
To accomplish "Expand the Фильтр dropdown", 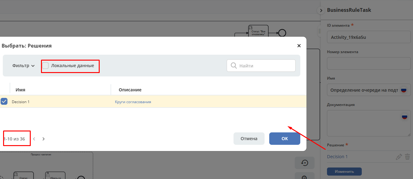I will (x=24, y=66).
